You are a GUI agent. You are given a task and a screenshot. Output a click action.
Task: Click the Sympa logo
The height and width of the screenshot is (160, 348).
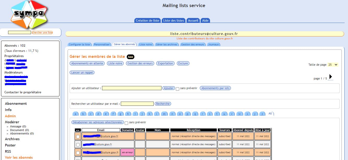click(29, 14)
